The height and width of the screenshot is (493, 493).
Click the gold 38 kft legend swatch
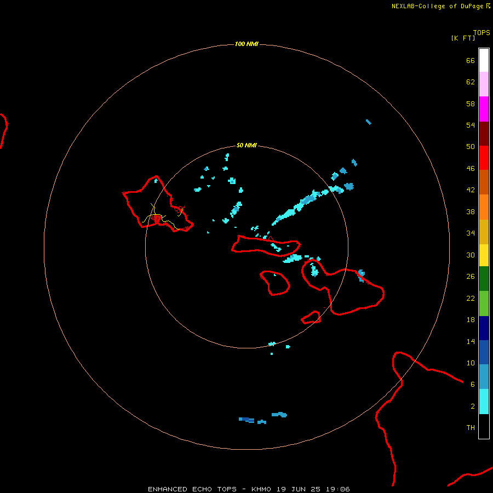[484, 232]
